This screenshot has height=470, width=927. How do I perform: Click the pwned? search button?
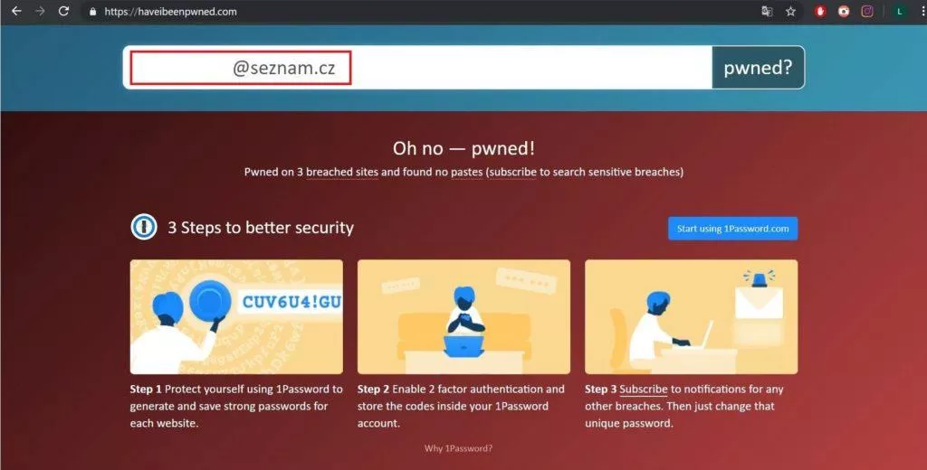758,67
